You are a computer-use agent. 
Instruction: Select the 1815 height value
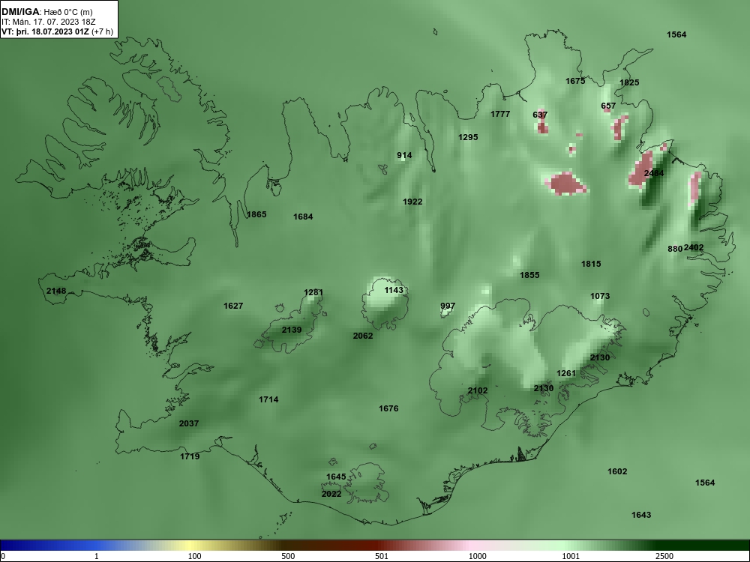pos(591,265)
